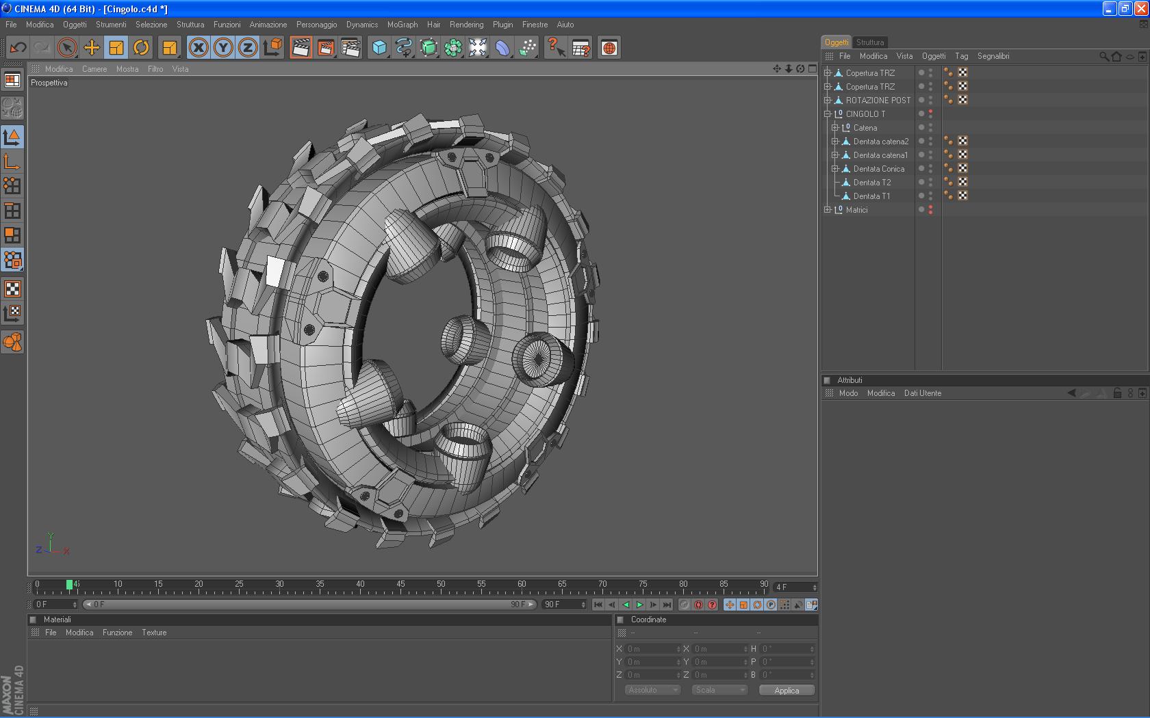The image size is (1150, 718).
Task: Click the Use Texture Mode checkerboard icon
Action: tap(12, 289)
